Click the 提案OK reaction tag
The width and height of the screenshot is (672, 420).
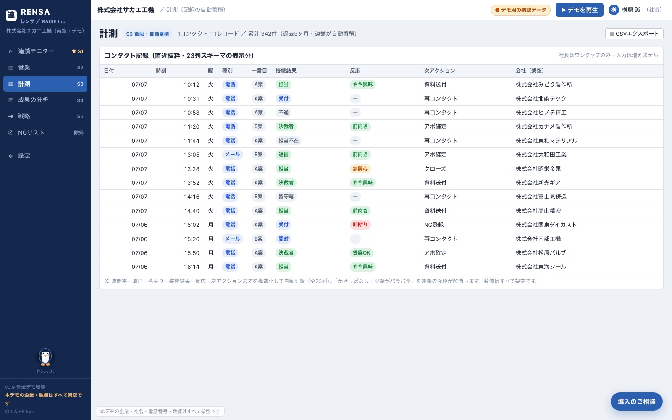362,253
